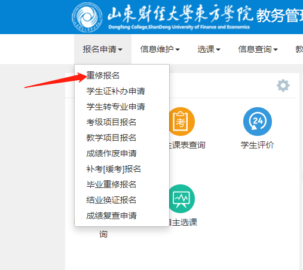303x270 pixels.
Task: Open the settings gear icon
Action: (x=283, y=86)
